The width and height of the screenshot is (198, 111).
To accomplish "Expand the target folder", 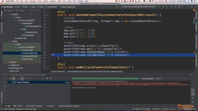I will pyautogui.click(x=6, y=62).
